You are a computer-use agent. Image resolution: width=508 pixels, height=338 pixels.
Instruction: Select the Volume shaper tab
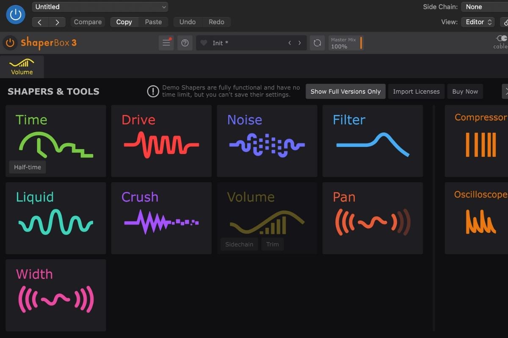(x=22, y=67)
